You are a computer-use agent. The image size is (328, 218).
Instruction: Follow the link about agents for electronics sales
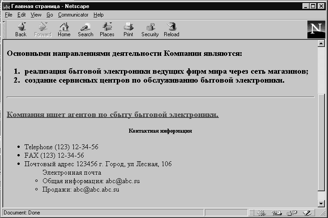pyautogui.click(x=113, y=115)
